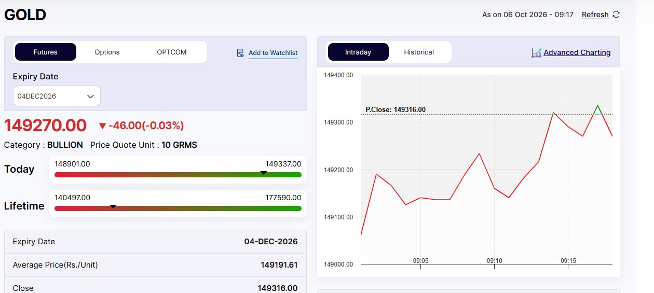Click the 09:15 time axis label

568,260
